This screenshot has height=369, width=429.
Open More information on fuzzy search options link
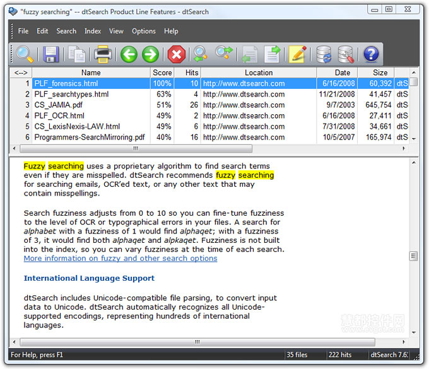pos(120,259)
